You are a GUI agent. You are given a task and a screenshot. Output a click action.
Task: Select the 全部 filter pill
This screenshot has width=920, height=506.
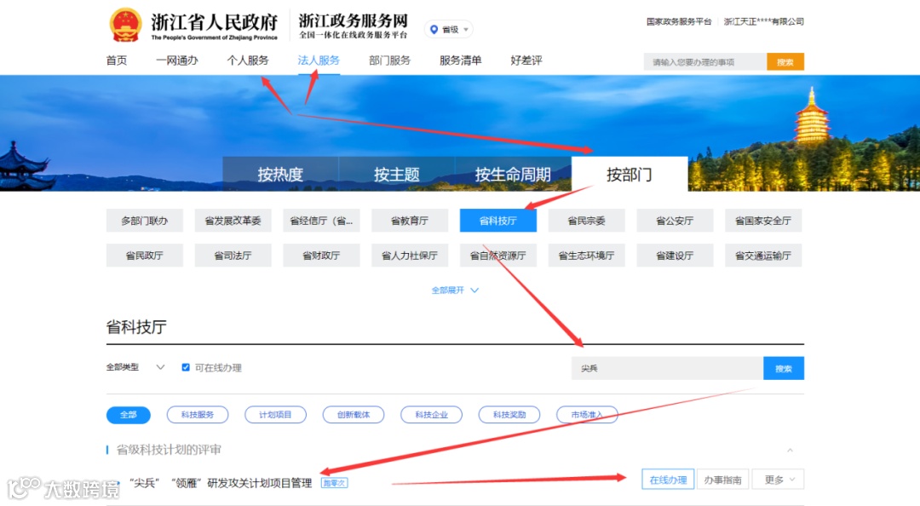pos(129,415)
